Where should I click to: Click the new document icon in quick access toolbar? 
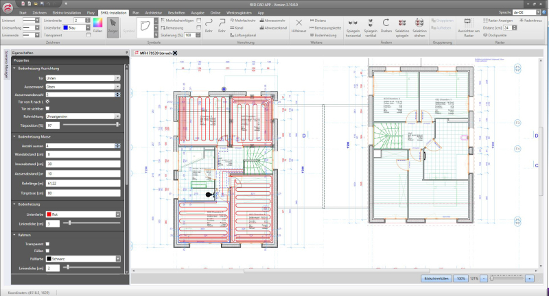click(23, 3)
